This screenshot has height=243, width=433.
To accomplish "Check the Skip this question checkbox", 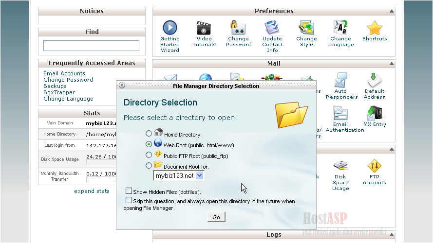I will (129, 200).
